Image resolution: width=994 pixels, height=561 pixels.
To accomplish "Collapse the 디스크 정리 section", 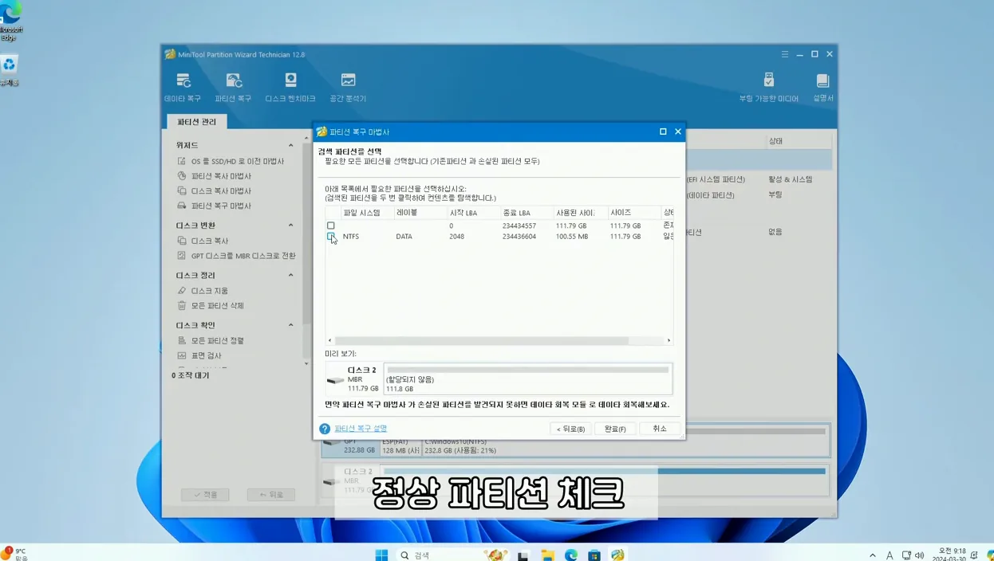I will click(290, 275).
